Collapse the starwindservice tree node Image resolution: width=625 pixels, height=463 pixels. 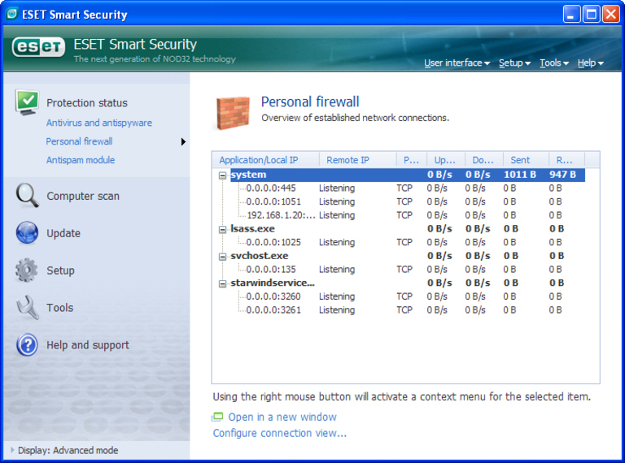(222, 283)
